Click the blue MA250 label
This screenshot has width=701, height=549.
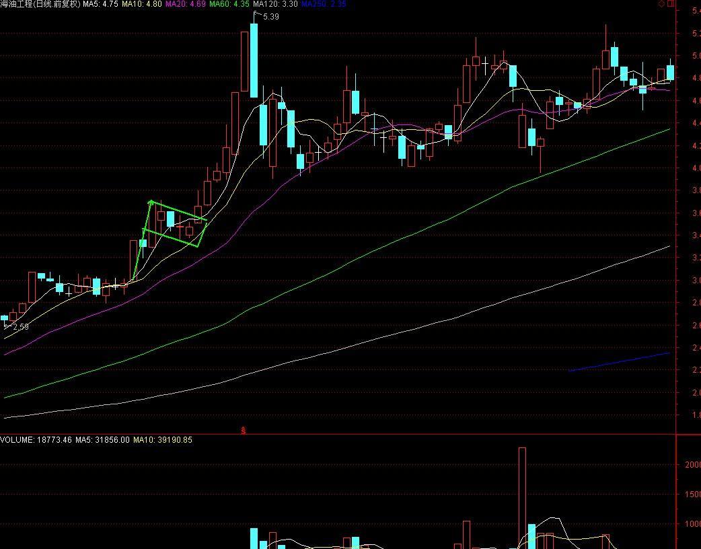click(323, 4)
